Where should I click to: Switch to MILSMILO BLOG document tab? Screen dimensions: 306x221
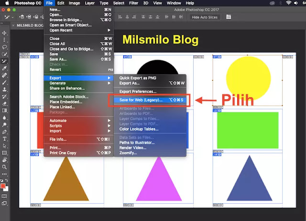[30, 25]
